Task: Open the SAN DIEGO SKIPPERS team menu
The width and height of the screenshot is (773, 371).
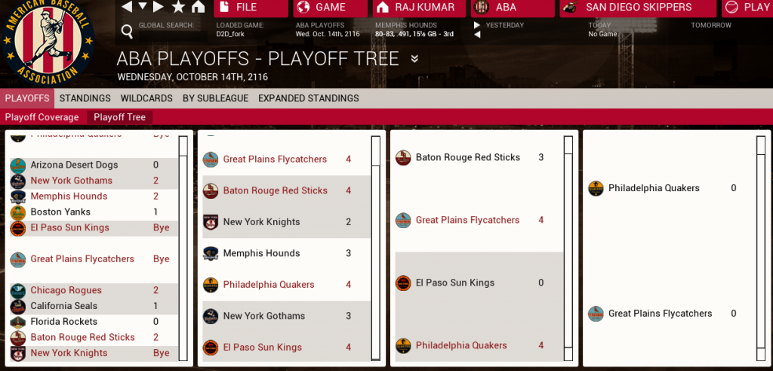Action: point(638,8)
